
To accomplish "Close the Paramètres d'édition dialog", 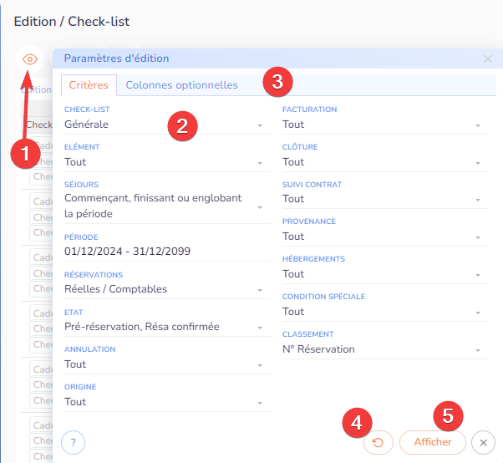I will [x=488, y=59].
